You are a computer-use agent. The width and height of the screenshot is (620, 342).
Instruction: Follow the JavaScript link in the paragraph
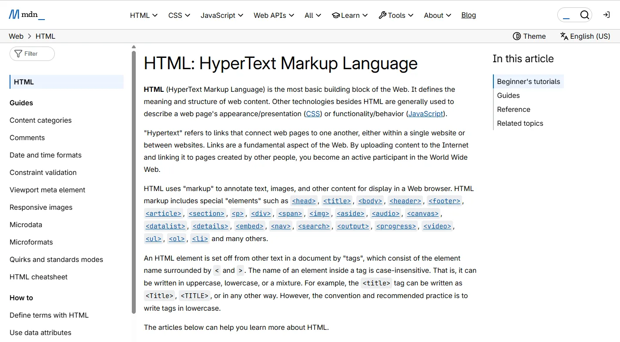(x=426, y=114)
